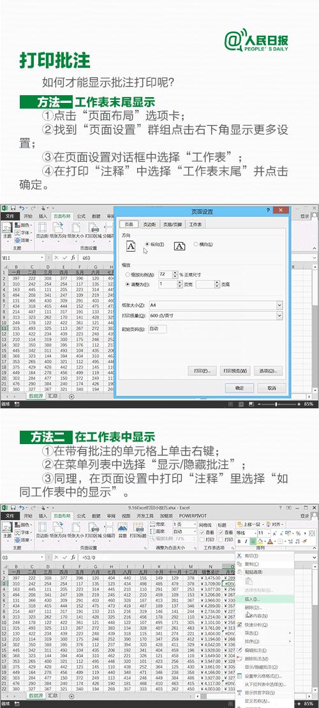Click the save icon in 9.16Excel title bar
The height and width of the screenshot is (708, 319).
point(13,509)
